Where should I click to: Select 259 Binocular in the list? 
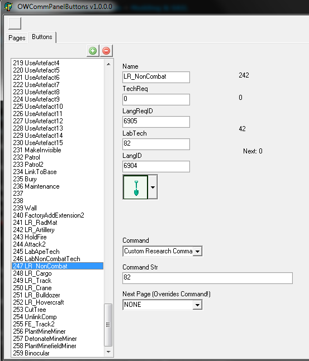pos(58,353)
